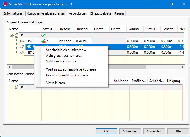Select the R1 node in upper tree
Screen dimensions: 190x137
[23, 35]
